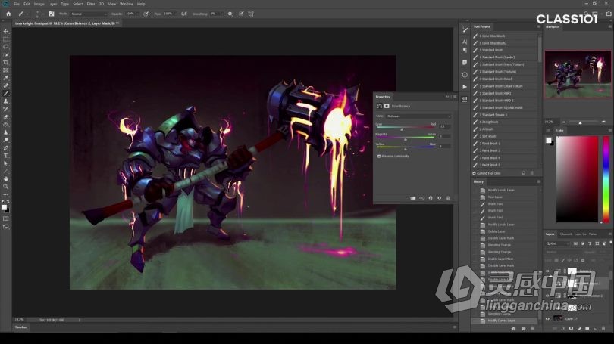Switch to the Channels tab
This screenshot has height=344, width=614.
pyautogui.click(x=565, y=234)
